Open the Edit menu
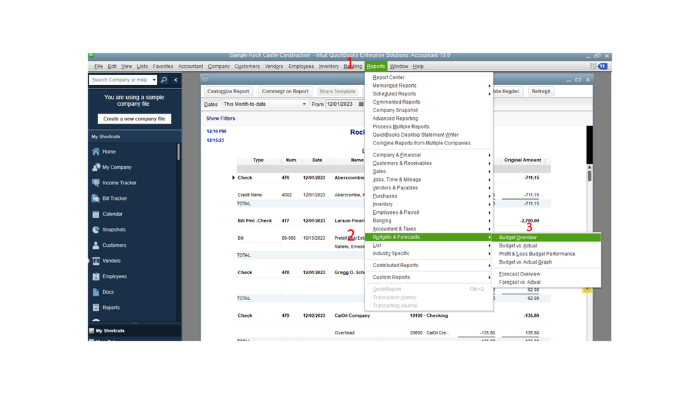The height and width of the screenshot is (394, 700). point(112,66)
